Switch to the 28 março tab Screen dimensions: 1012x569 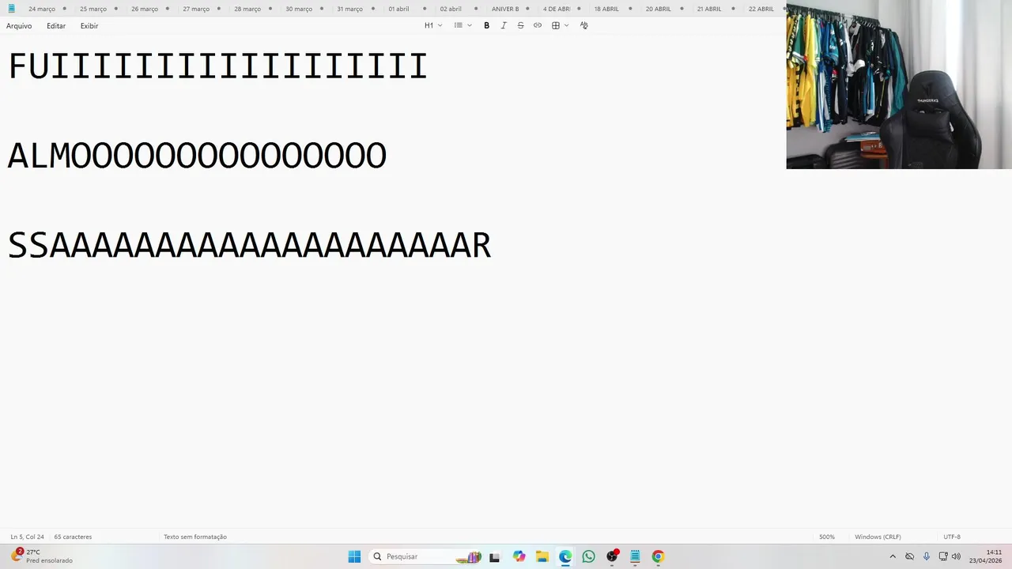pos(247,9)
